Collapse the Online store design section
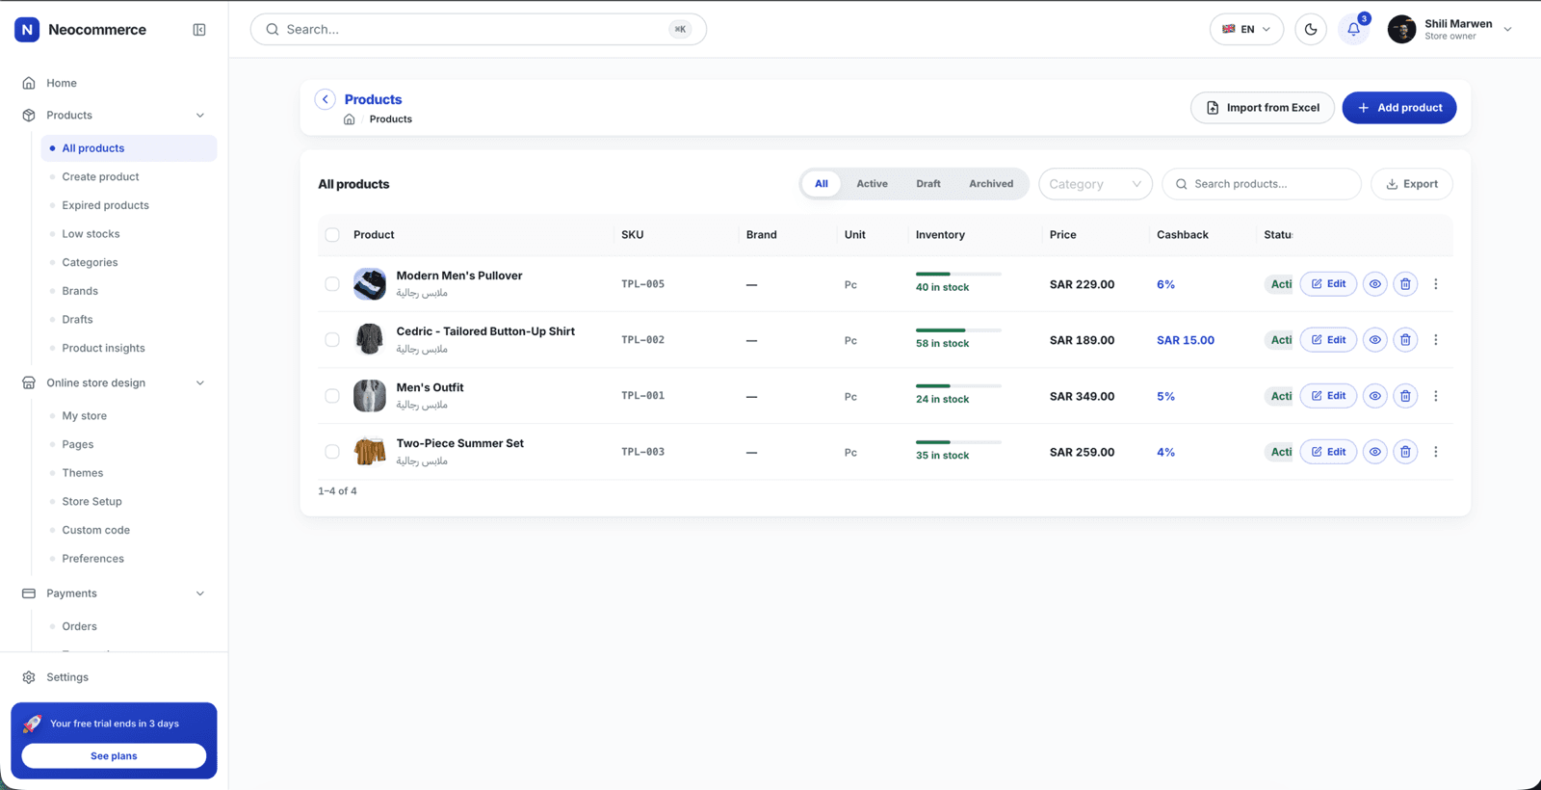 [200, 383]
